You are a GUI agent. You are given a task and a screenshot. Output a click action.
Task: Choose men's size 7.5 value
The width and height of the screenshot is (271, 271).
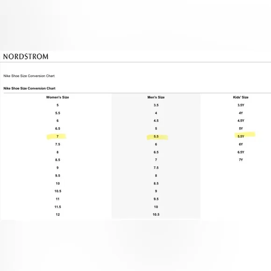[156, 168]
